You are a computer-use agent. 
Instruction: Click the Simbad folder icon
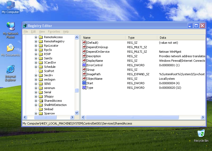pyautogui.click(x=41, y=109)
